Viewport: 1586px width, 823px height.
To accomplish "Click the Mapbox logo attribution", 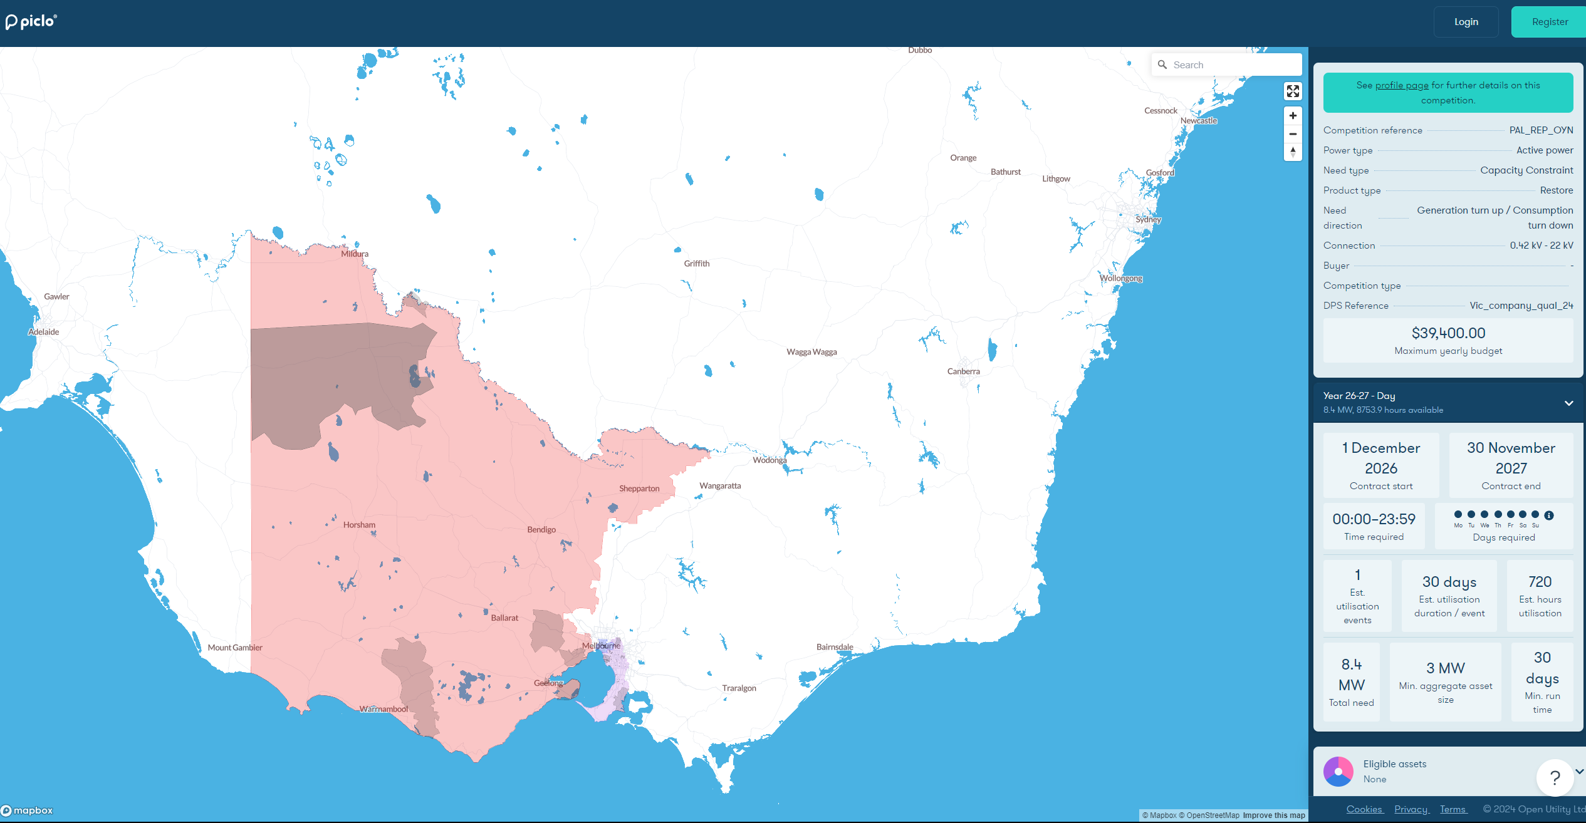I will point(28,809).
